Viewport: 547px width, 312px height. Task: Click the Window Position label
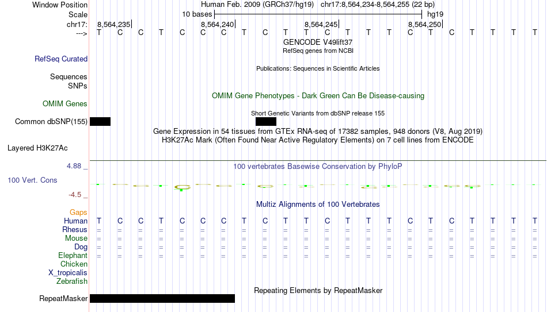click(x=60, y=5)
